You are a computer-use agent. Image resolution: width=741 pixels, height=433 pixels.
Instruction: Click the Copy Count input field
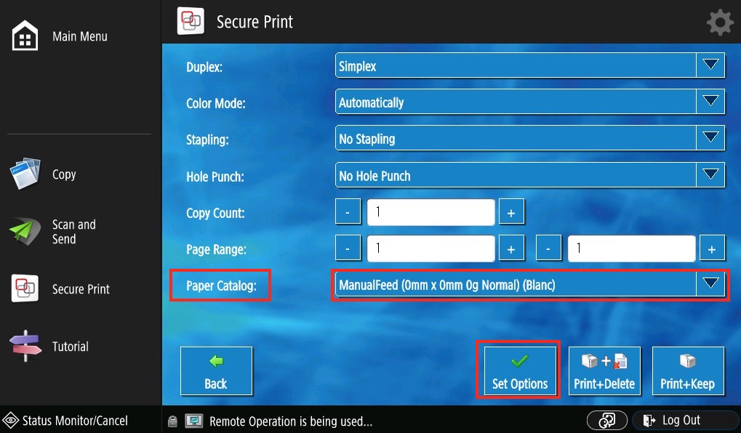click(x=430, y=213)
